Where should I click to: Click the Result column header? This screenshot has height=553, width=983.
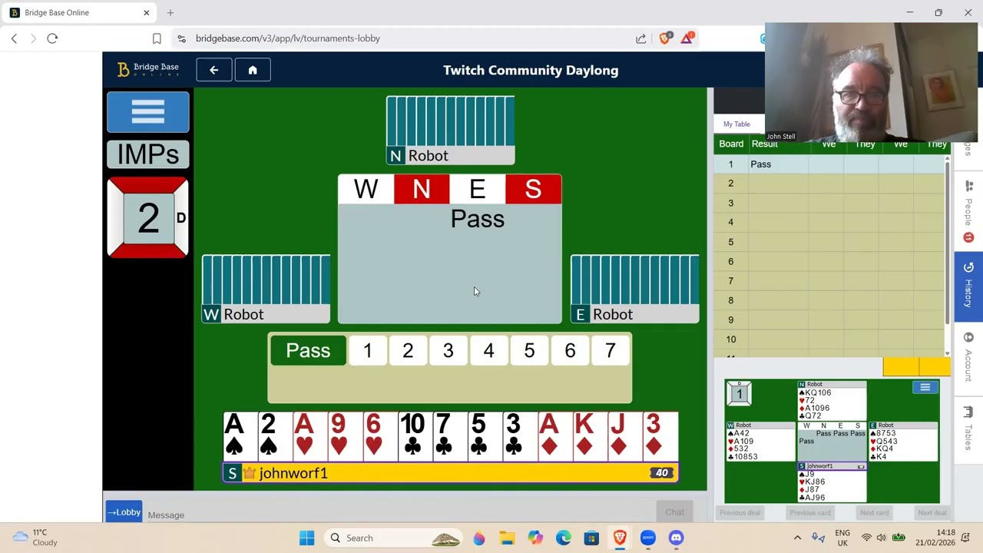764,144
